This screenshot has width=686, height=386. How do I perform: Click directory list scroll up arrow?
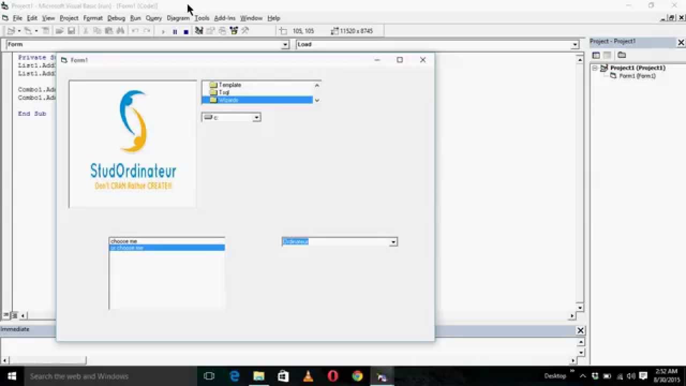317,85
